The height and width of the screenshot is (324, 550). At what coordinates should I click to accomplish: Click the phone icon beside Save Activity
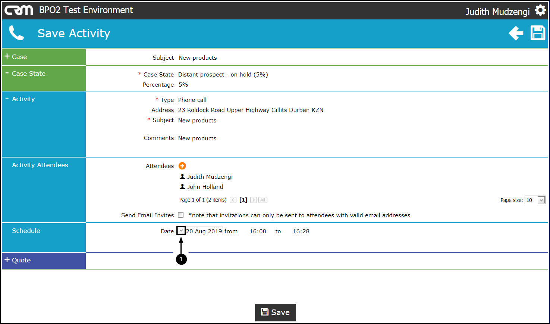(16, 33)
